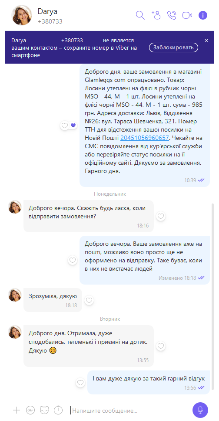The width and height of the screenshot is (219, 421).
Task: Start a voice call with Darya
Action: pyautogui.click(x=172, y=15)
